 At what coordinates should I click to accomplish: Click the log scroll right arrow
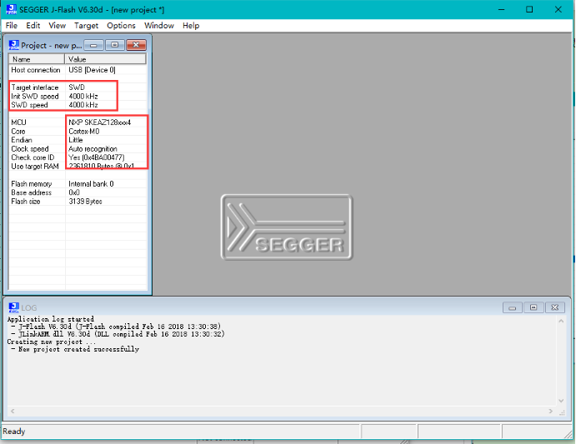(x=550, y=411)
